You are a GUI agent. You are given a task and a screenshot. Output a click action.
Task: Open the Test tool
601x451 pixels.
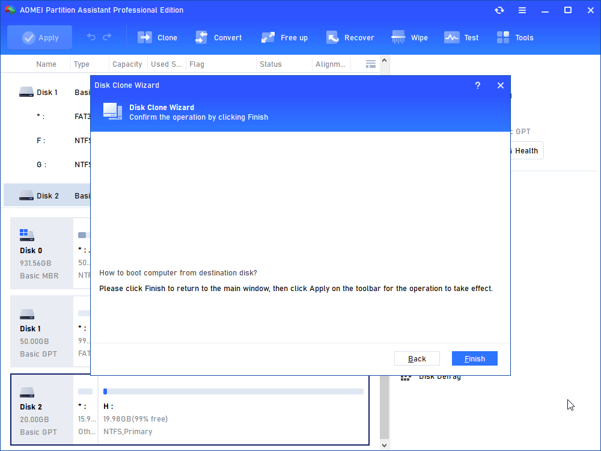pyautogui.click(x=462, y=37)
